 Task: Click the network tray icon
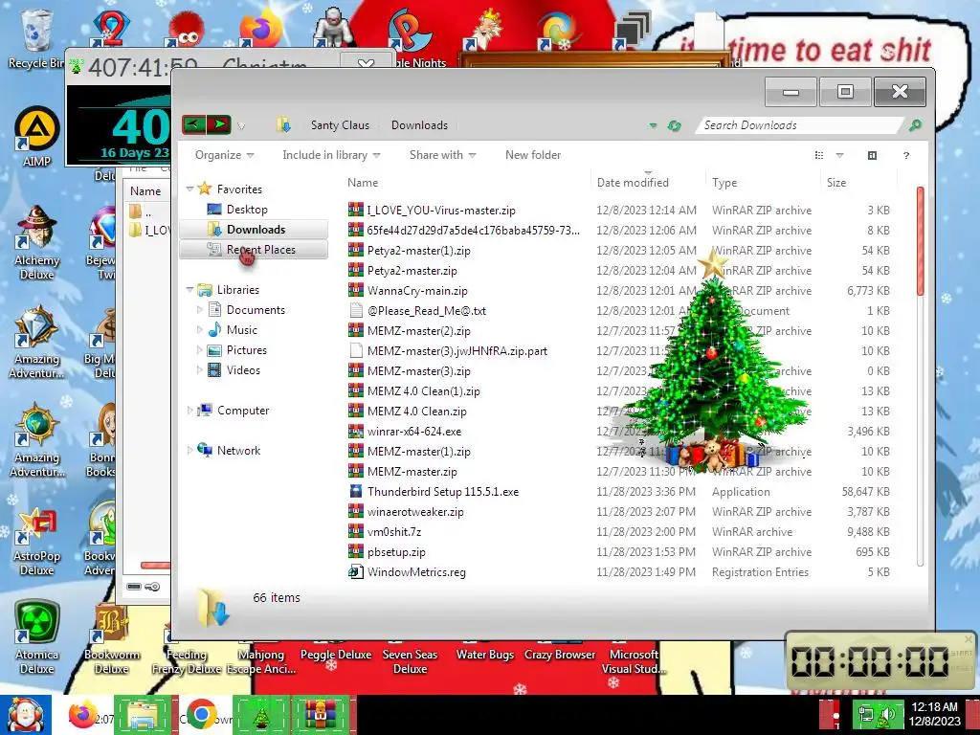[865, 714]
